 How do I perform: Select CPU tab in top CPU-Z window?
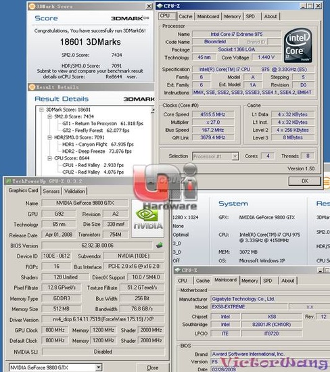[167, 16]
